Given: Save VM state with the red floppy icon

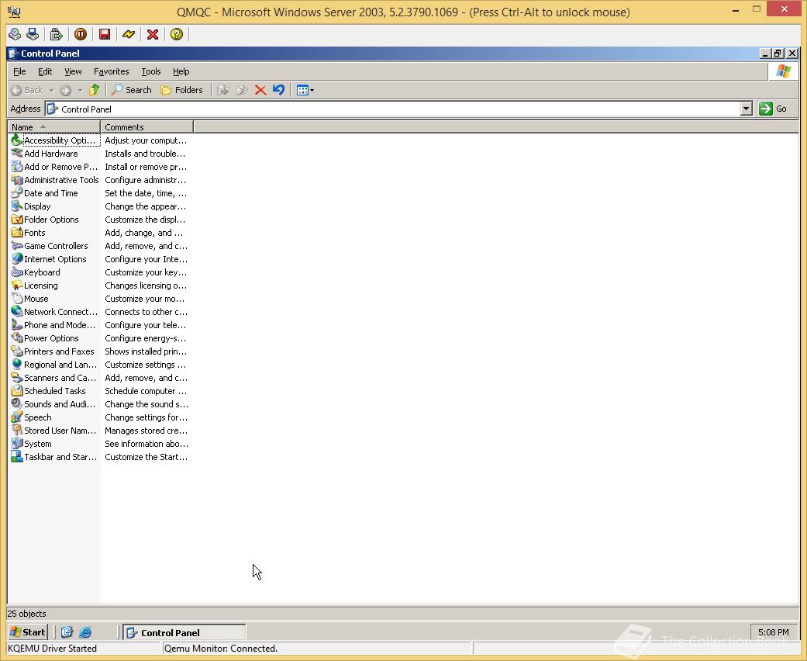Looking at the screenshot, I should (x=105, y=34).
